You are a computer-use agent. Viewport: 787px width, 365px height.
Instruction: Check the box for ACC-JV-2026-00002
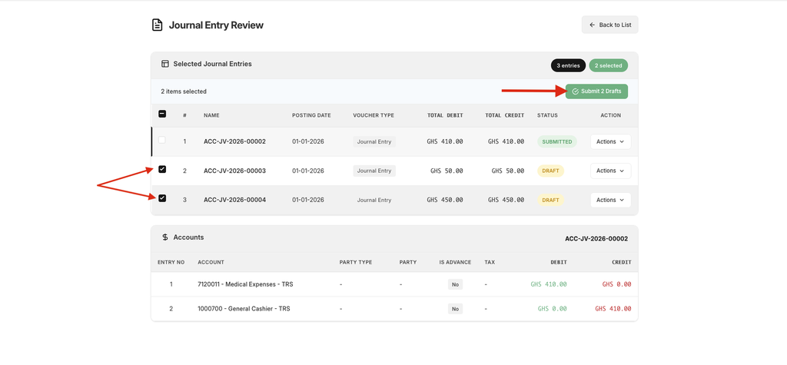click(162, 141)
